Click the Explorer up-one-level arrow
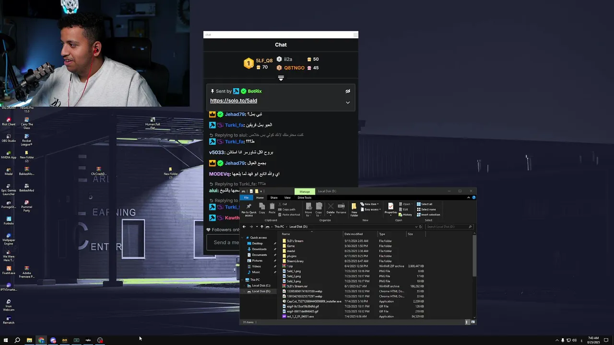614x345 pixels. pos(261,227)
